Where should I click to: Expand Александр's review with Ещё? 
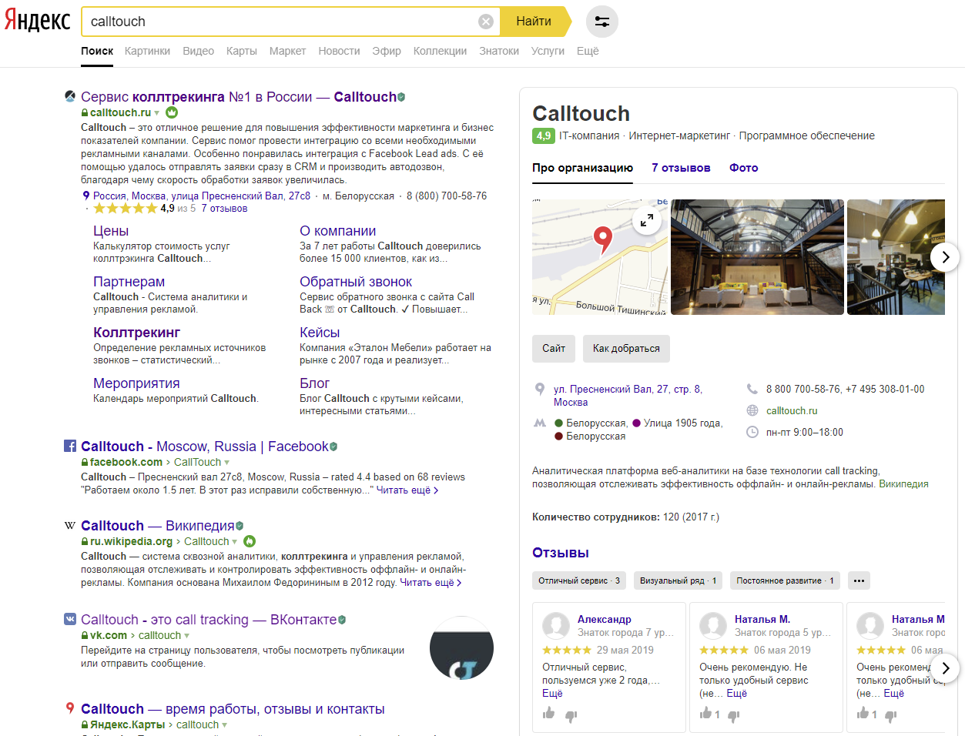coord(552,693)
